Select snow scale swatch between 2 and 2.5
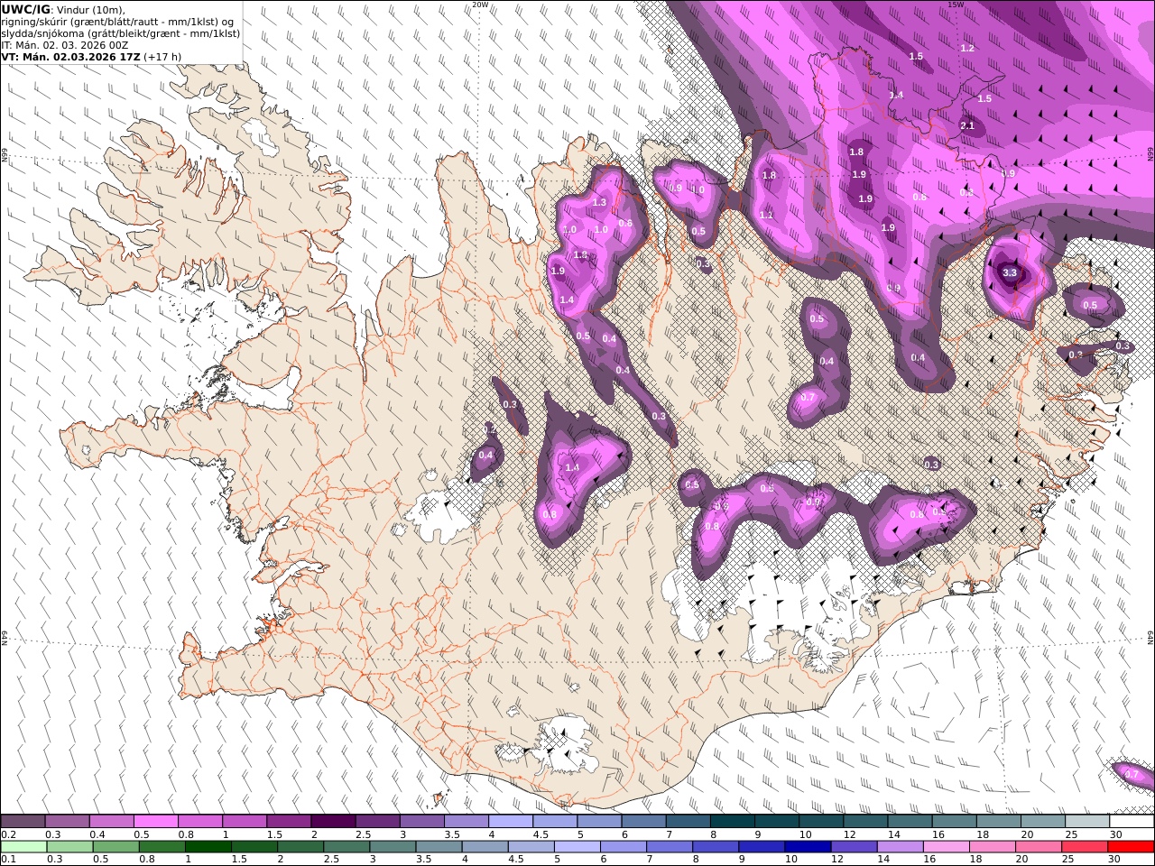Viewport: 1155px width, 866px height. (333, 822)
